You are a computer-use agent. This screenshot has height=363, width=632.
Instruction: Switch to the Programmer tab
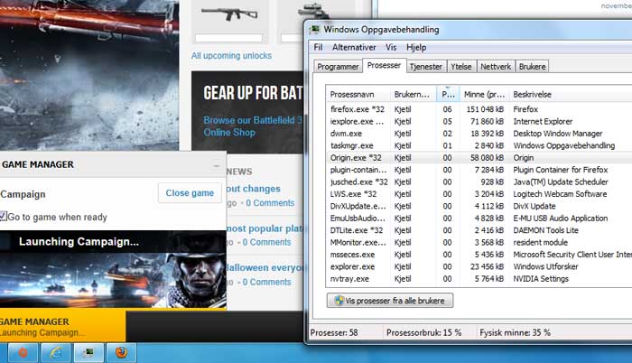tap(338, 67)
